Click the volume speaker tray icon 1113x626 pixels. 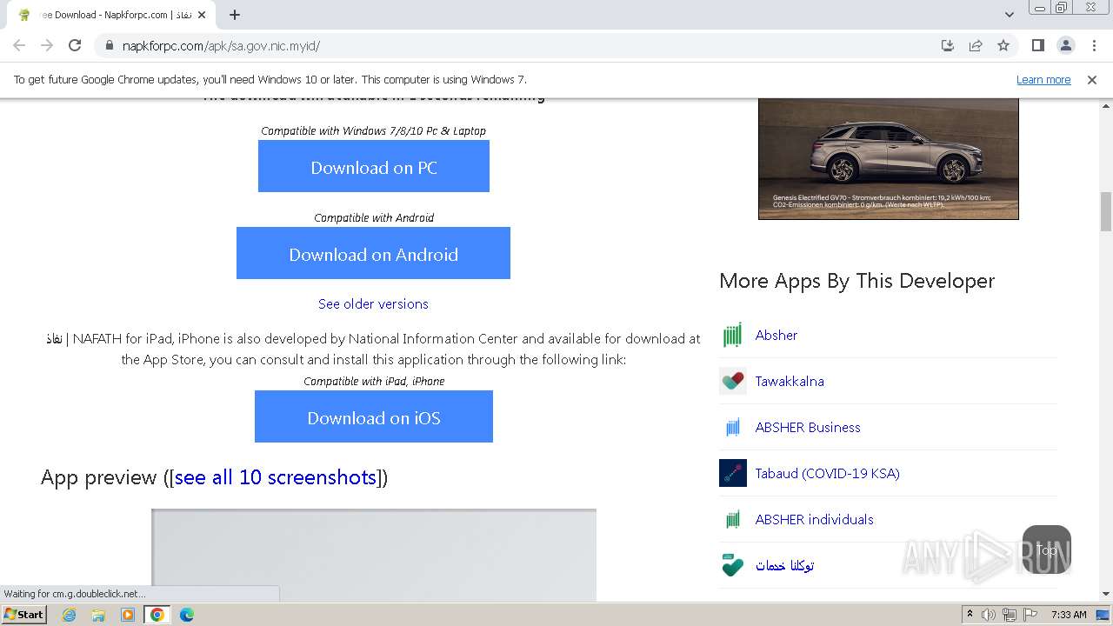(989, 615)
